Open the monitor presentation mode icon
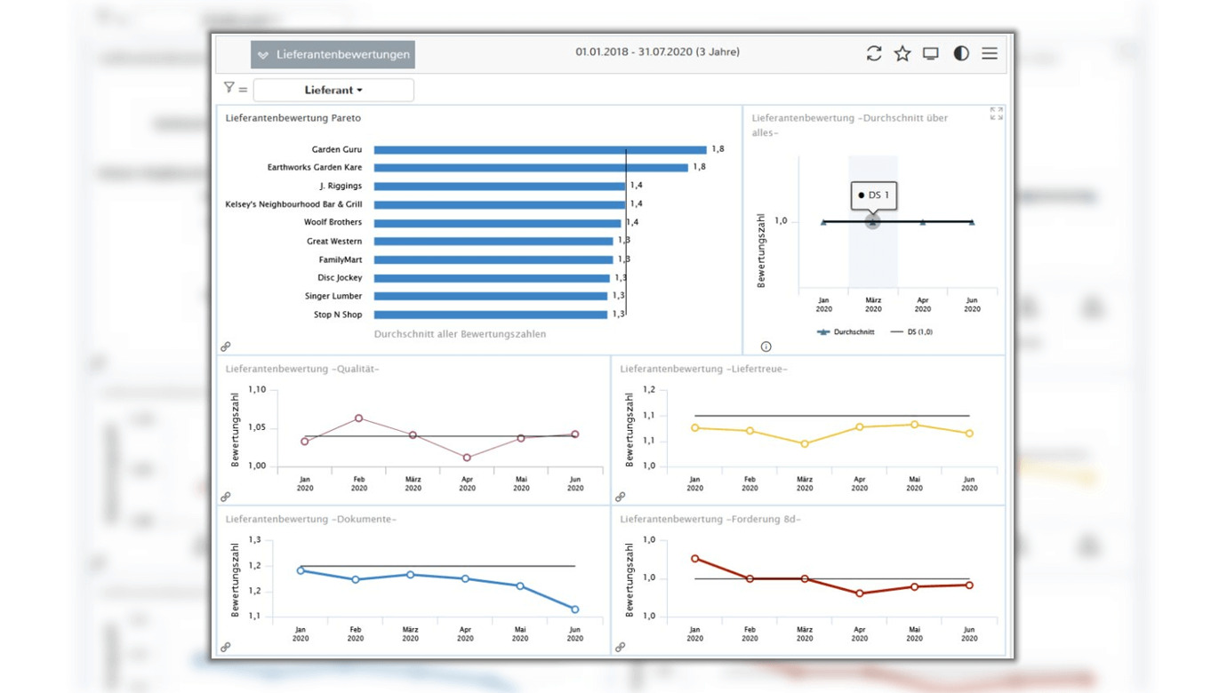 pyautogui.click(x=931, y=54)
